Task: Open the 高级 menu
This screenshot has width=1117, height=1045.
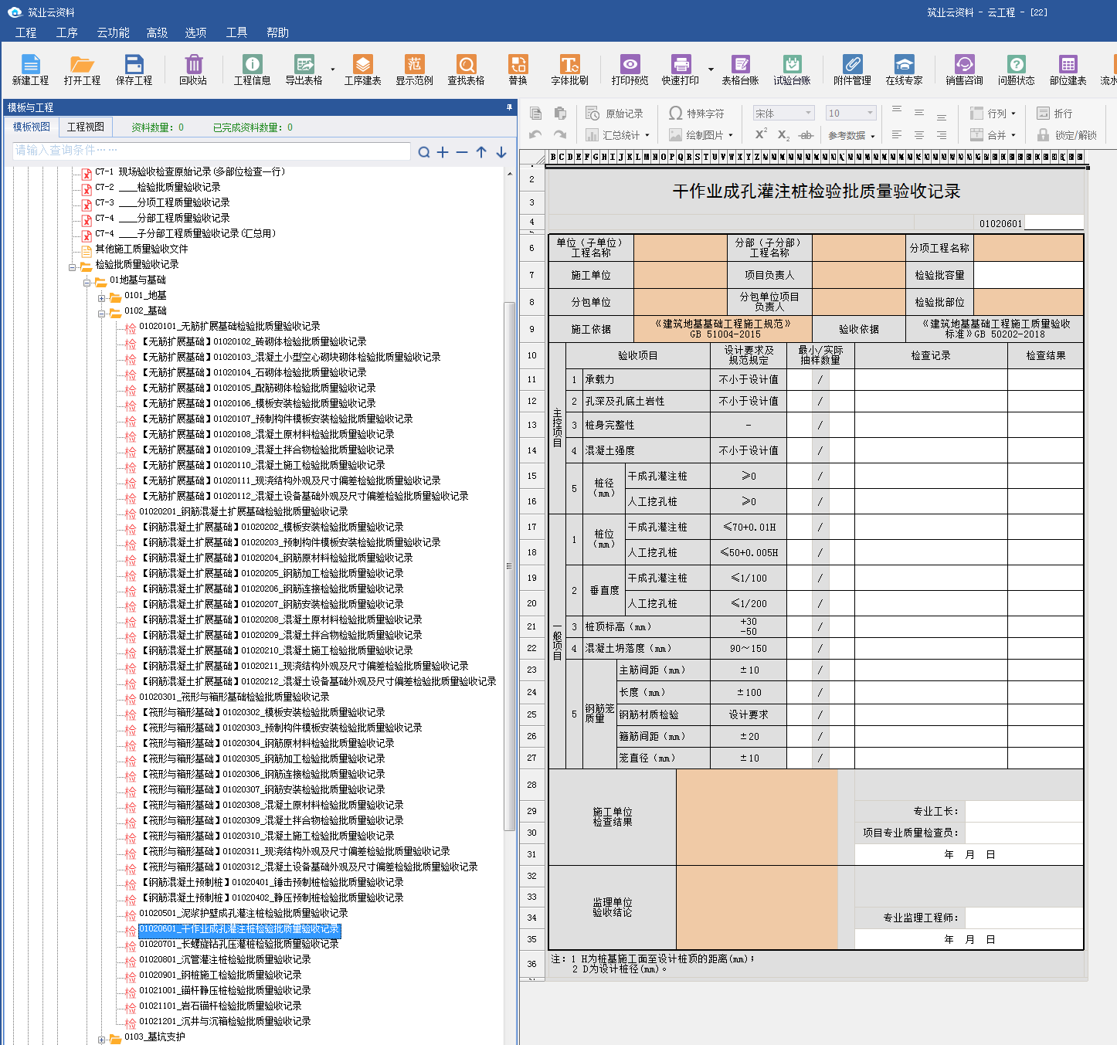Action: click(x=157, y=32)
